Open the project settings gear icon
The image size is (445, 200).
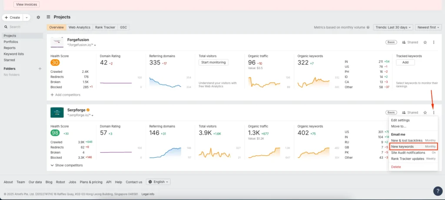(x=38, y=17)
